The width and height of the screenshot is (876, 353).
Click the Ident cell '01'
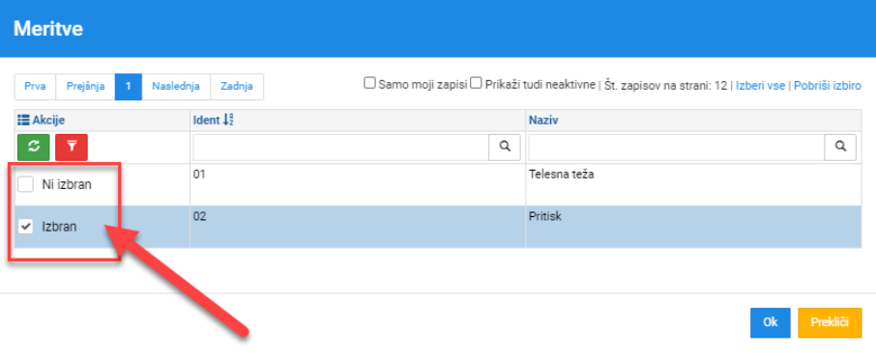[358, 184]
